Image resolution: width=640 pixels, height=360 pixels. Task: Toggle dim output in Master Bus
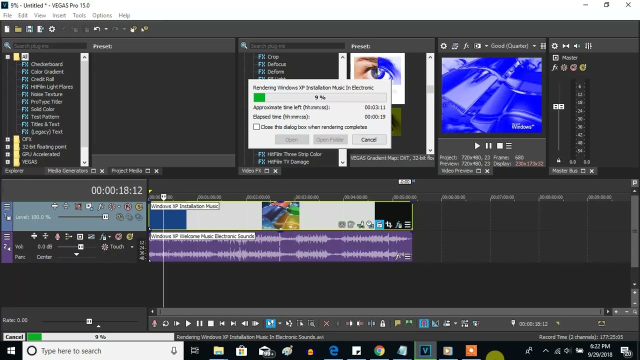click(577, 46)
